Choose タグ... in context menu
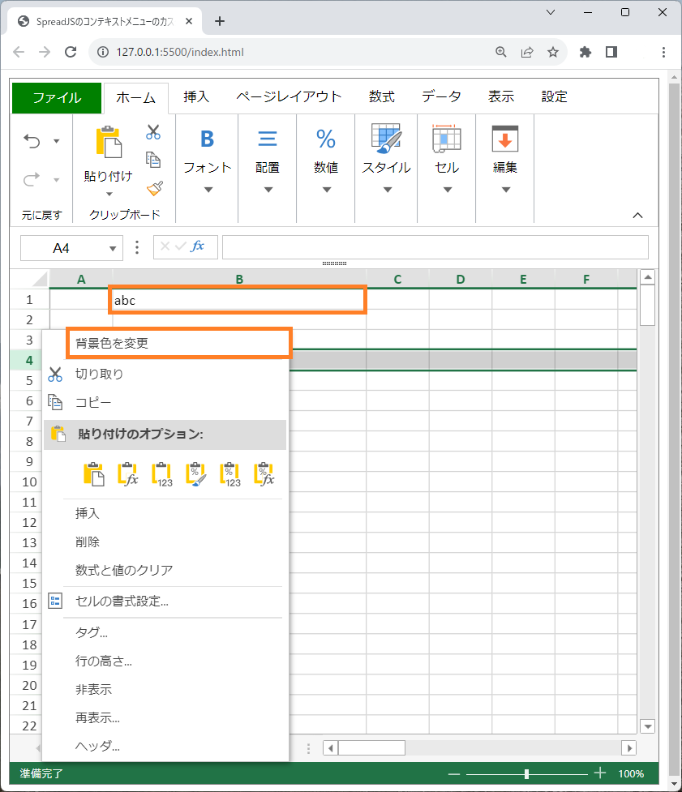The width and height of the screenshot is (682, 792). click(x=165, y=633)
